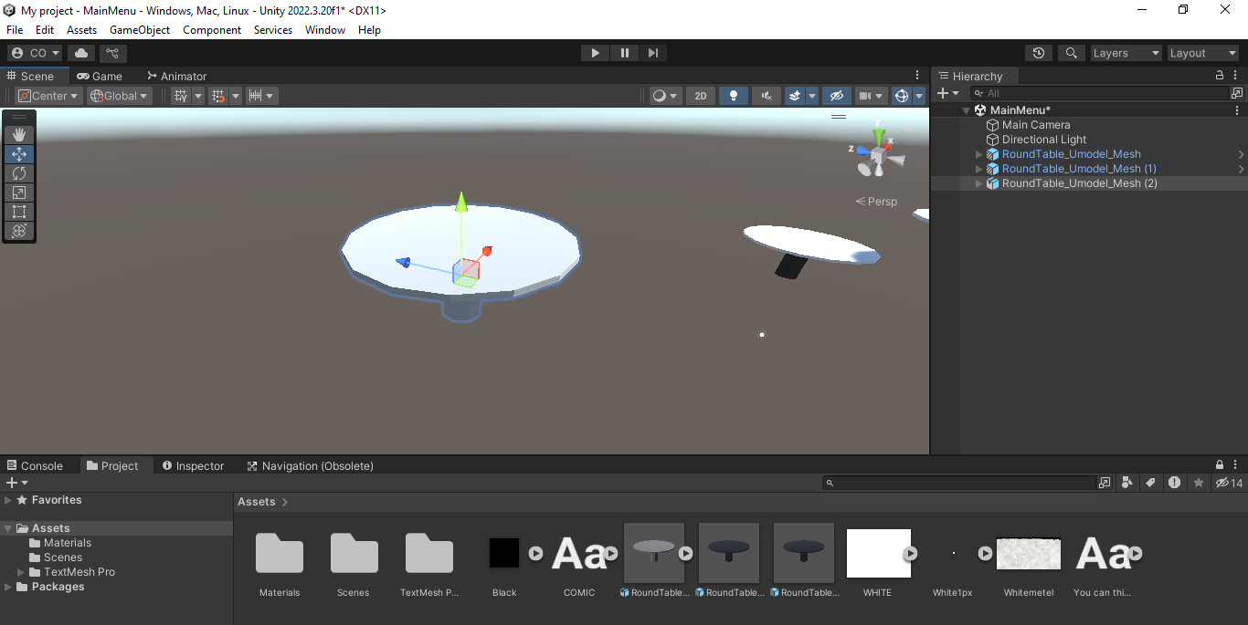Select the Rotate tool
This screenshot has height=625, width=1248.
coord(19,172)
